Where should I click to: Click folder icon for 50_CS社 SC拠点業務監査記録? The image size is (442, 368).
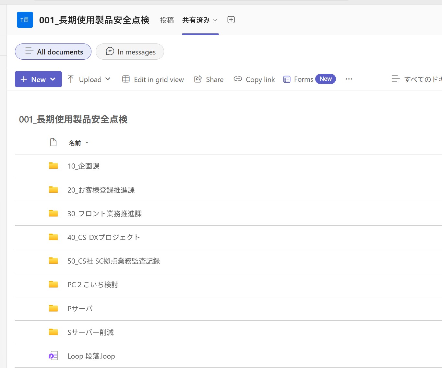pyautogui.click(x=53, y=261)
